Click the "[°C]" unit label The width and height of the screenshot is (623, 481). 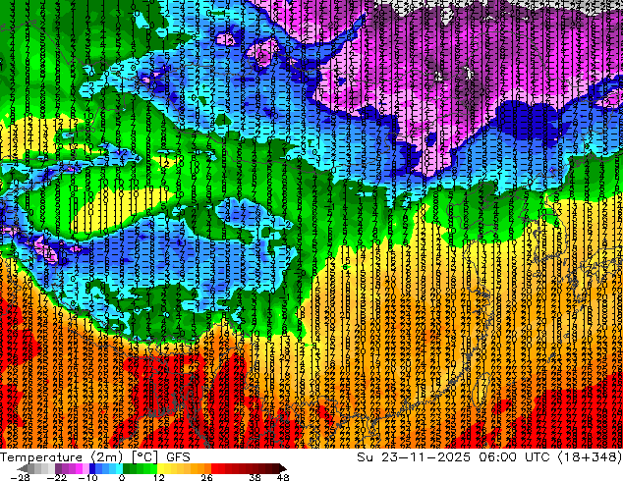(x=145, y=457)
